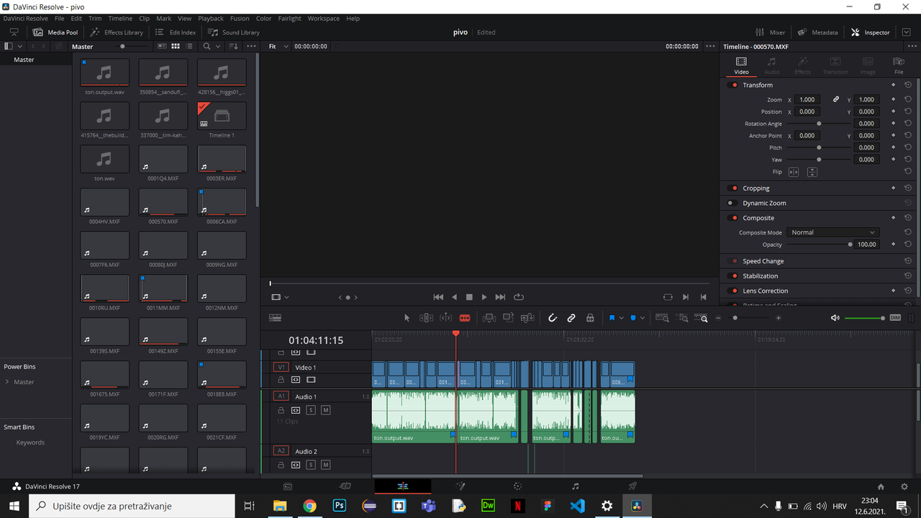Mute the Audio 2 track

coord(325,465)
